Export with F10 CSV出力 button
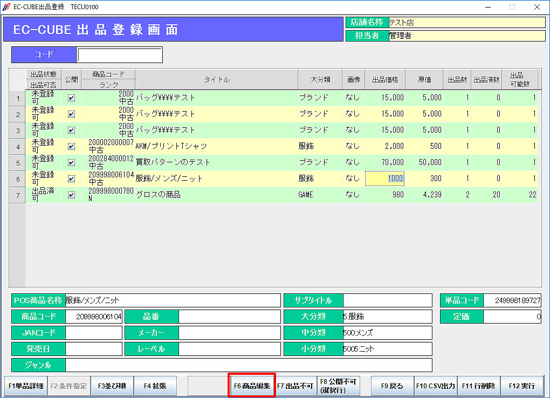This screenshot has width=550, height=398. (436, 386)
